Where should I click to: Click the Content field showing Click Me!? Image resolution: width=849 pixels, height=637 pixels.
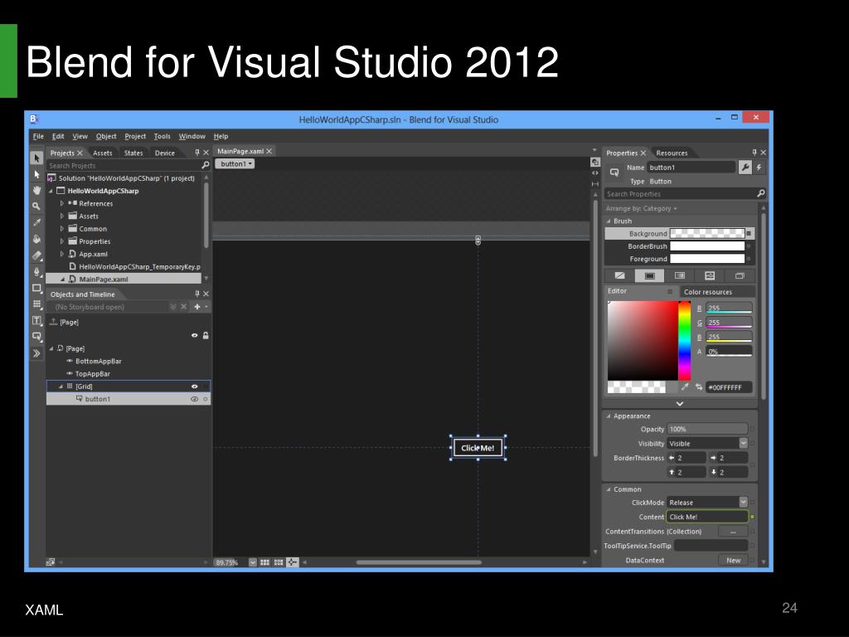pyautogui.click(x=707, y=517)
